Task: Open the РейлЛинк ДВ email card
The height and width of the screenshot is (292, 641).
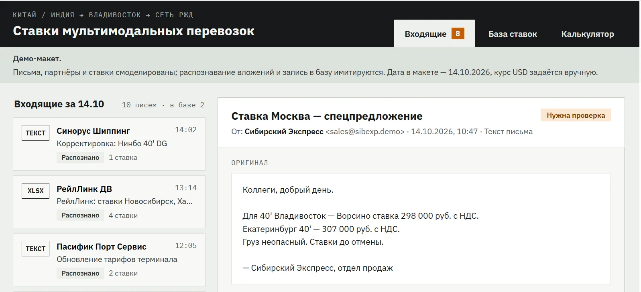Action: pyautogui.click(x=109, y=202)
